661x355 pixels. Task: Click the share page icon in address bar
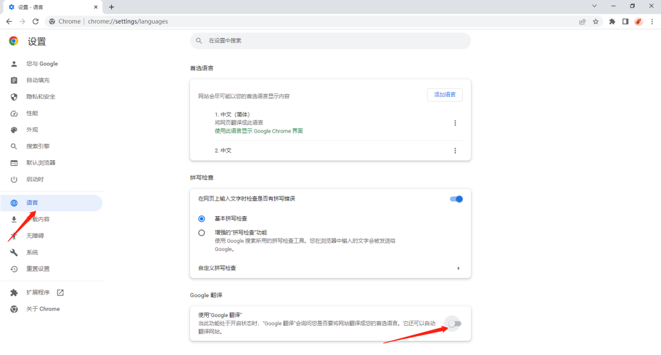[x=582, y=21]
